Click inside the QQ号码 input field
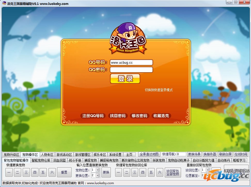The height and width of the screenshot is (187, 251). click(131, 62)
